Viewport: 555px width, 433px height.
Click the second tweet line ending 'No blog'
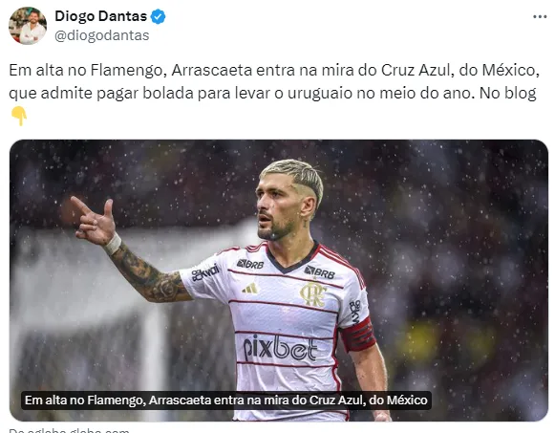pyautogui.click(x=272, y=93)
